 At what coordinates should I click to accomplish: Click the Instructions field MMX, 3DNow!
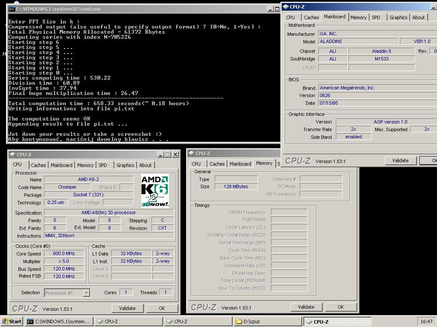[x=109, y=235]
